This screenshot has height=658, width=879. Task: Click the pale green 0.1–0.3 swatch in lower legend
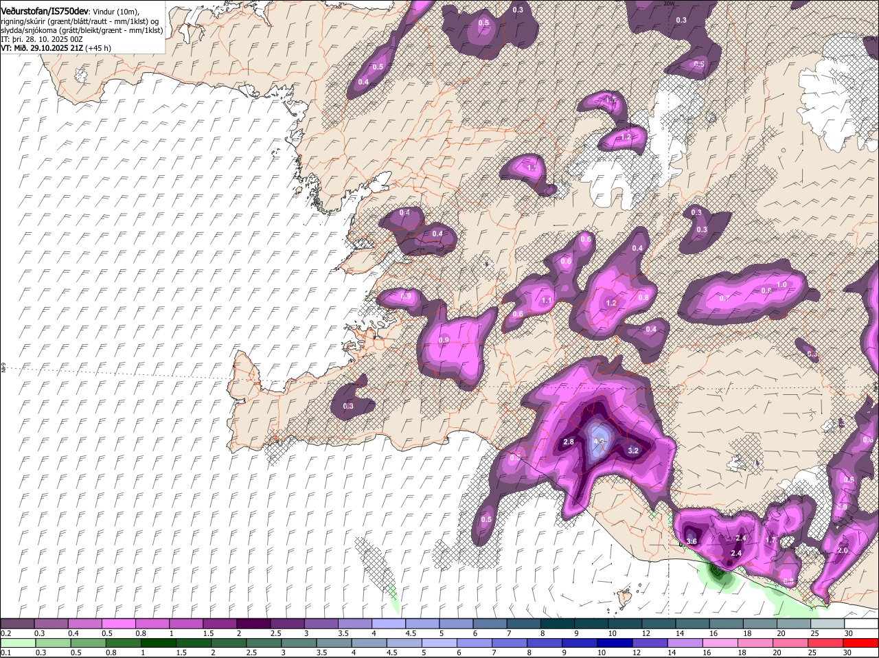(x=18, y=643)
